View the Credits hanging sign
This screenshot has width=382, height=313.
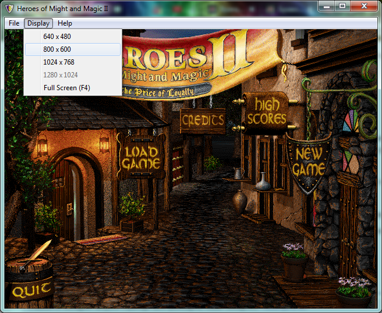tap(203, 121)
